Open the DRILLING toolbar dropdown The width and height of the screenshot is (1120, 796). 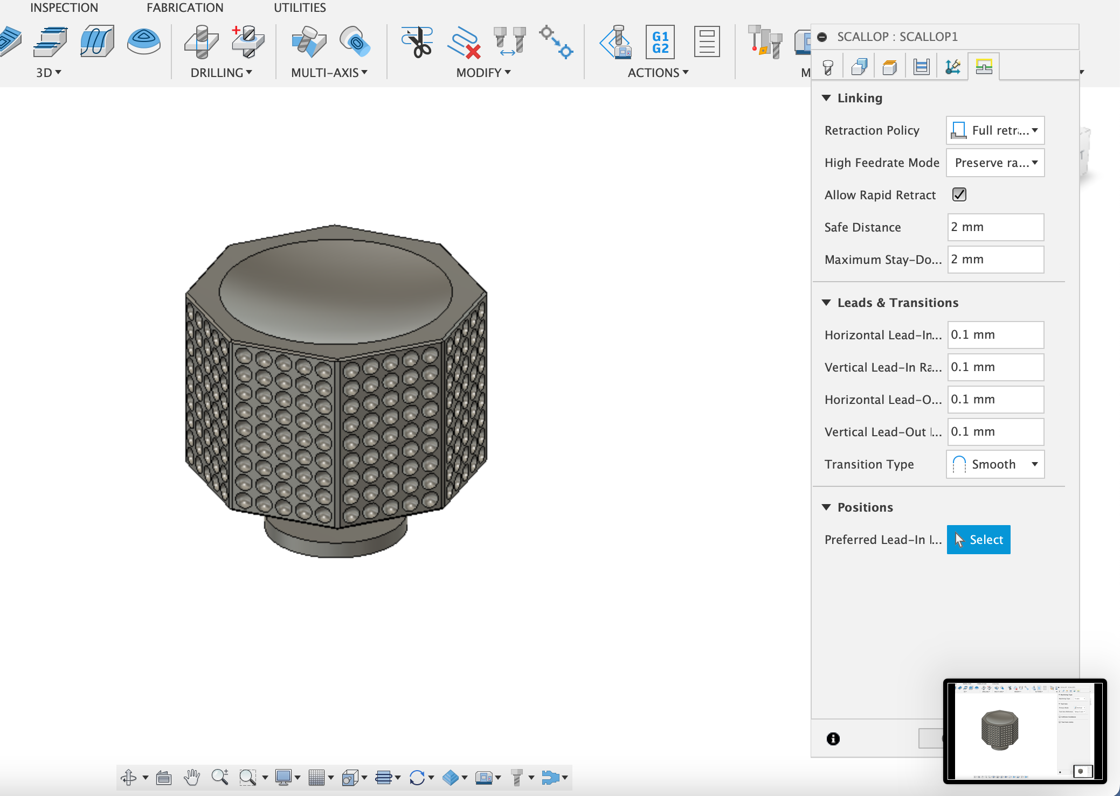pyautogui.click(x=221, y=73)
